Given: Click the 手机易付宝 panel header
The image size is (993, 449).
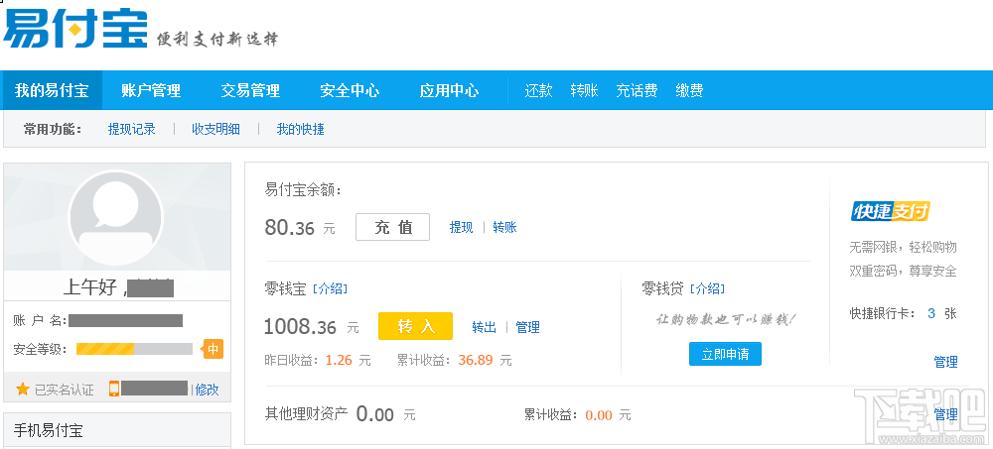Looking at the screenshot, I should 117,430.
